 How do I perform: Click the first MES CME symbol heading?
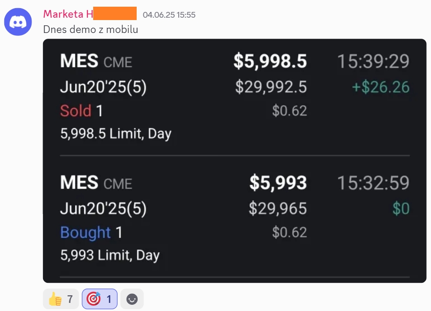[96, 61]
